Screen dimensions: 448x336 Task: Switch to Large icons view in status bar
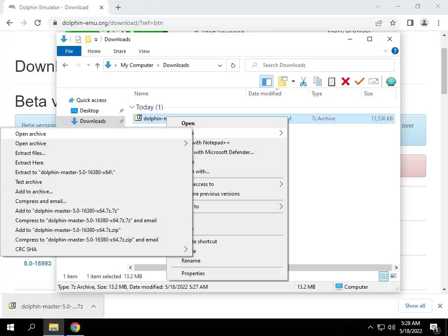(393, 276)
